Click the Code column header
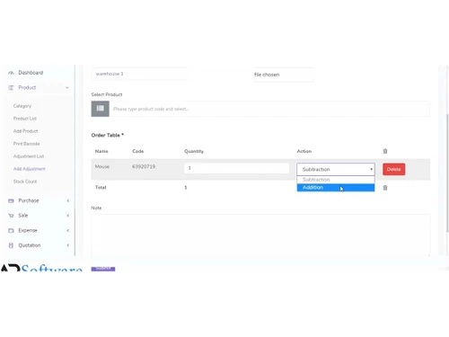449x337 pixels. [137, 151]
